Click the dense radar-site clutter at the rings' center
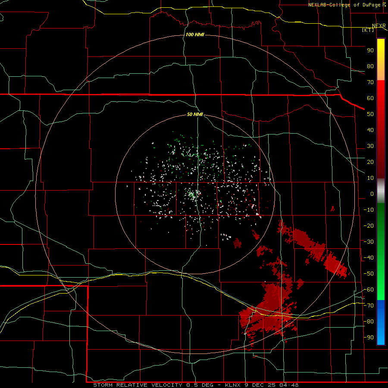 pyautogui.click(x=192, y=194)
